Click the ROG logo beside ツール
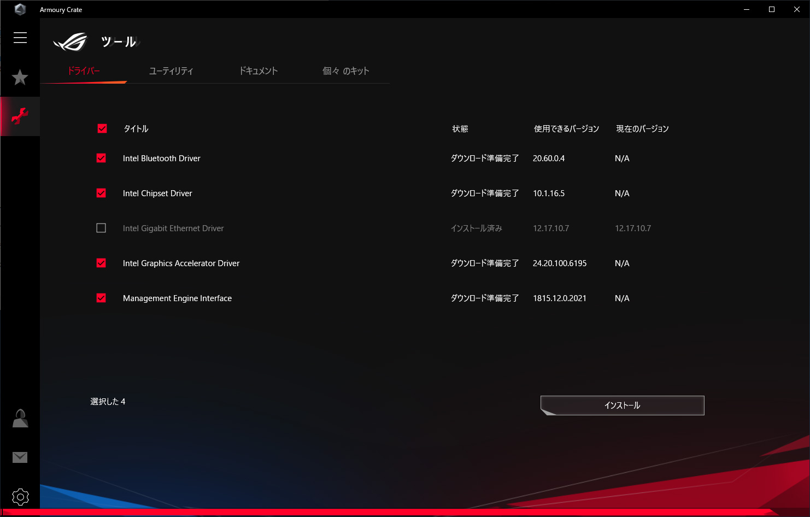Image resolution: width=810 pixels, height=517 pixels. [71, 42]
